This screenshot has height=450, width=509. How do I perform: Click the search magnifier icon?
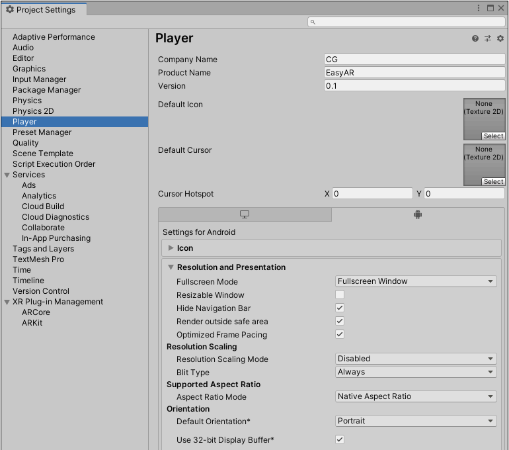[313, 22]
